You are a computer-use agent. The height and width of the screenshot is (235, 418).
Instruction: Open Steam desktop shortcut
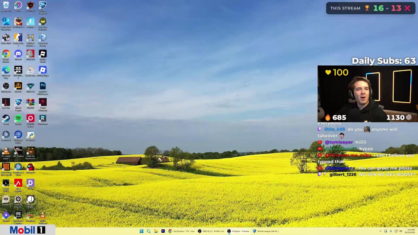(x=6, y=120)
